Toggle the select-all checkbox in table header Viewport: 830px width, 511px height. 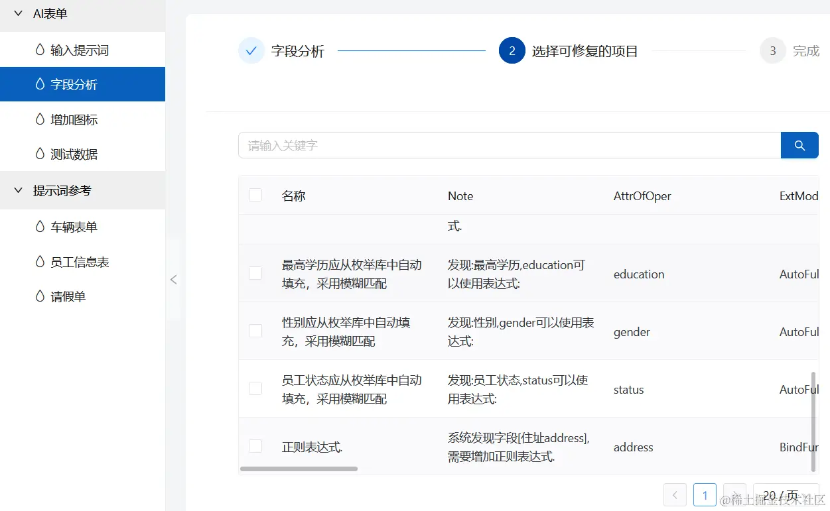coord(255,195)
